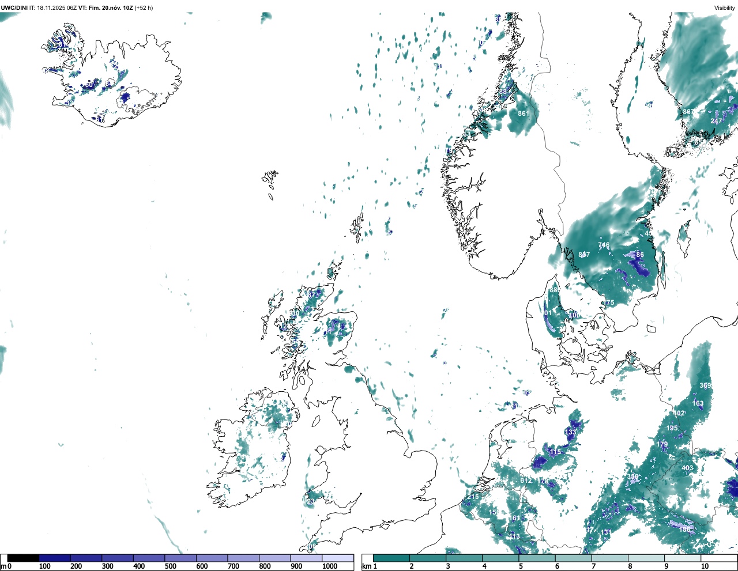The height and width of the screenshot is (571, 738).
Task: Click the 8–9 km legend color block
Action: pos(646,558)
